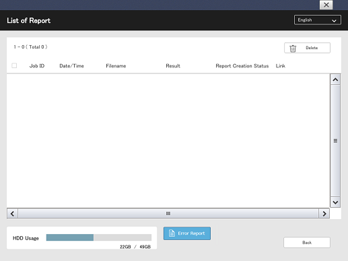The height and width of the screenshot is (261, 348).
Task: Click the Filename column header
Action: pos(116,66)
